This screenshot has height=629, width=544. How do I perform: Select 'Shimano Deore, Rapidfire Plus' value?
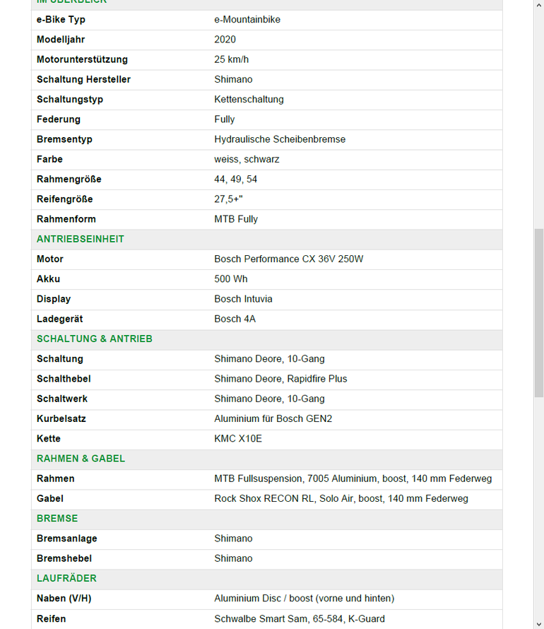coord(280,379)
